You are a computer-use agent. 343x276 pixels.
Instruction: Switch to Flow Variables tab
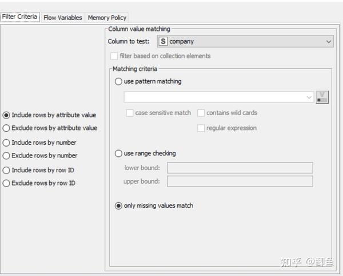point(62,18)
